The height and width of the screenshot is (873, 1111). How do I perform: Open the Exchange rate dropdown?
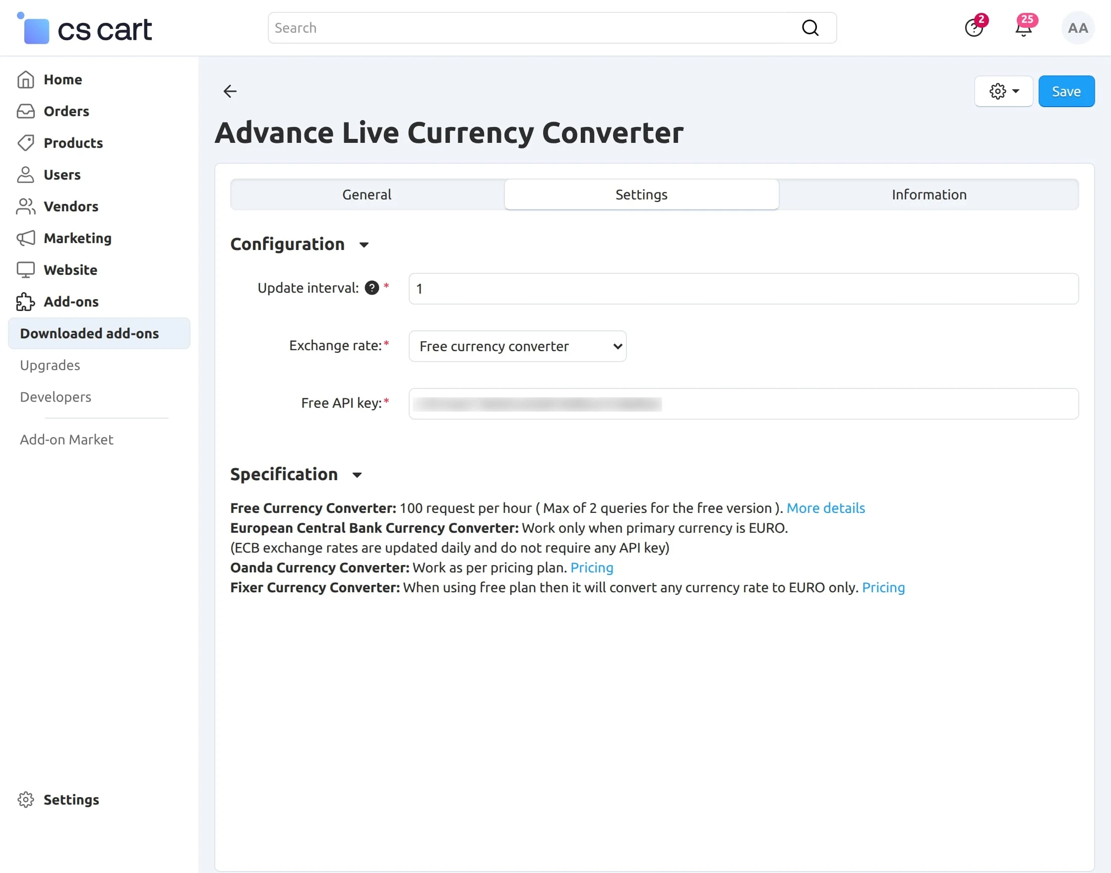(517, 347)
